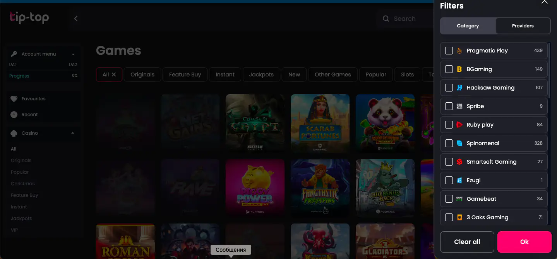Open VIP in sidebar casino list
This screenshot has width=557, height=259.
pos(14,230)
